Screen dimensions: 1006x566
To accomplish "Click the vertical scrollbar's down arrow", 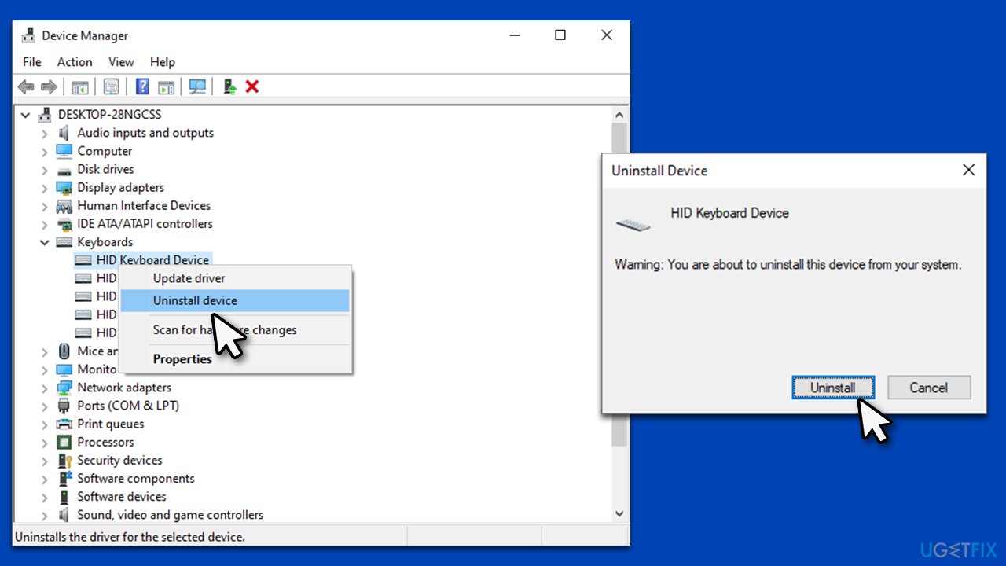I will (x=619, y=513).
